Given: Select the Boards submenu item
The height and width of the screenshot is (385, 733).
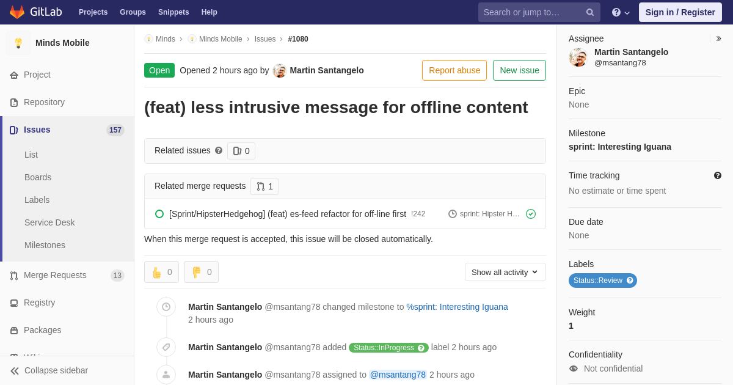Looking at the screenshot, I should (x=38, y=177).
